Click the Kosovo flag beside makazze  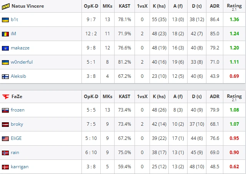tap(5, 48)
